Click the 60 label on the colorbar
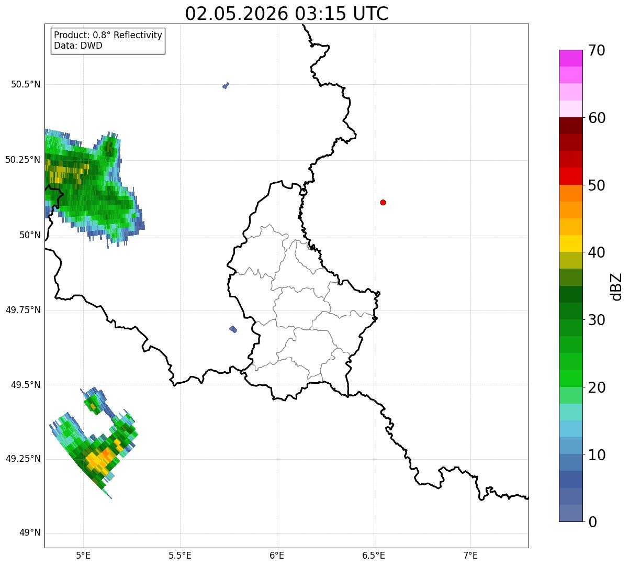The height and width of the screenshot is (566, 629). (x=597, y=118)
